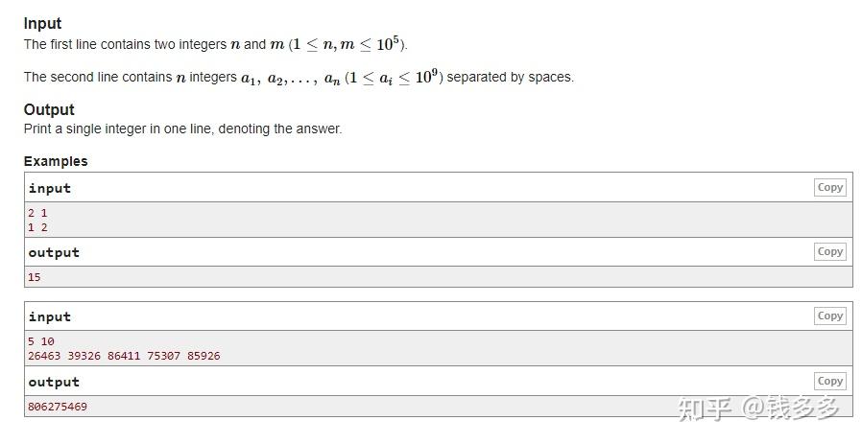Click the bold "Input" section heading
The image size is (862, 444).
click(42, 24)
